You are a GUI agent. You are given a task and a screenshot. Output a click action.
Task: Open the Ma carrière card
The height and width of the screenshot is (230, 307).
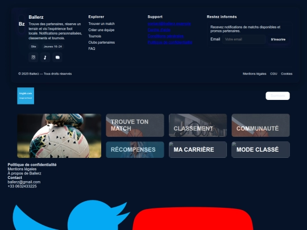click(x=198, y=149)
